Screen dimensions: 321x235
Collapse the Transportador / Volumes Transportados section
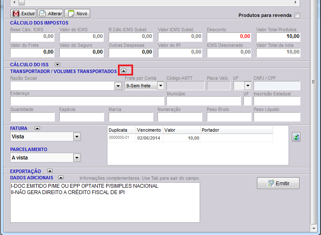[123, 71]
